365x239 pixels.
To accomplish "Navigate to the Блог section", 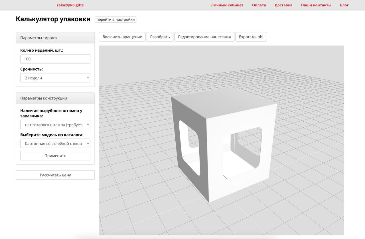I will click(344, 5).
